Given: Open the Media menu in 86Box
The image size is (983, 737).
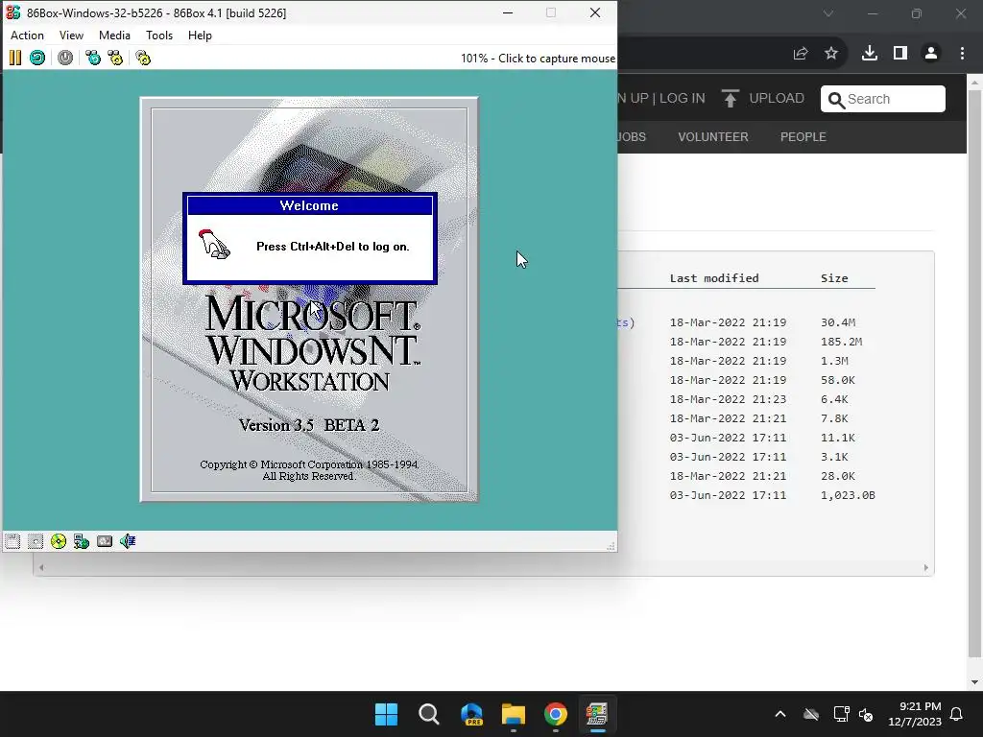Looking at the screenshot, I should [x=114, y=36].
